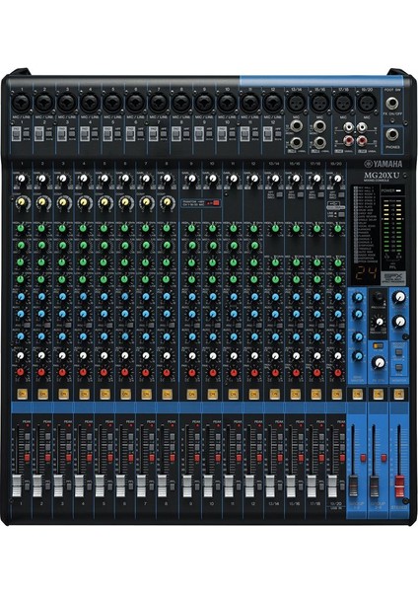Click the channel 1 white GAIN knob
The height and width of the screenshot is (592, 418).
tap(21, 179)
